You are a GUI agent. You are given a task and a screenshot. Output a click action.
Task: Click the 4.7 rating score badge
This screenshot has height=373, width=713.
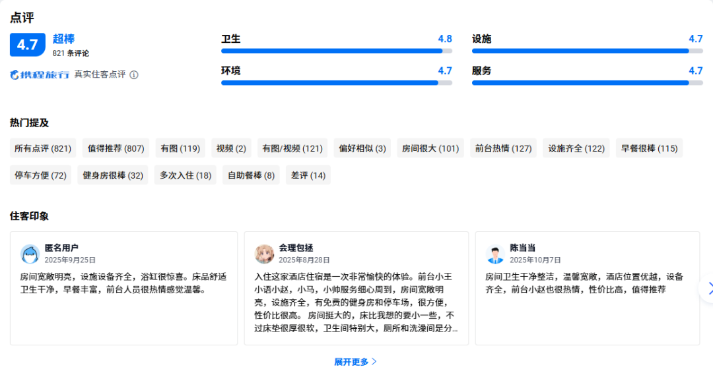(x=28, y=44)
